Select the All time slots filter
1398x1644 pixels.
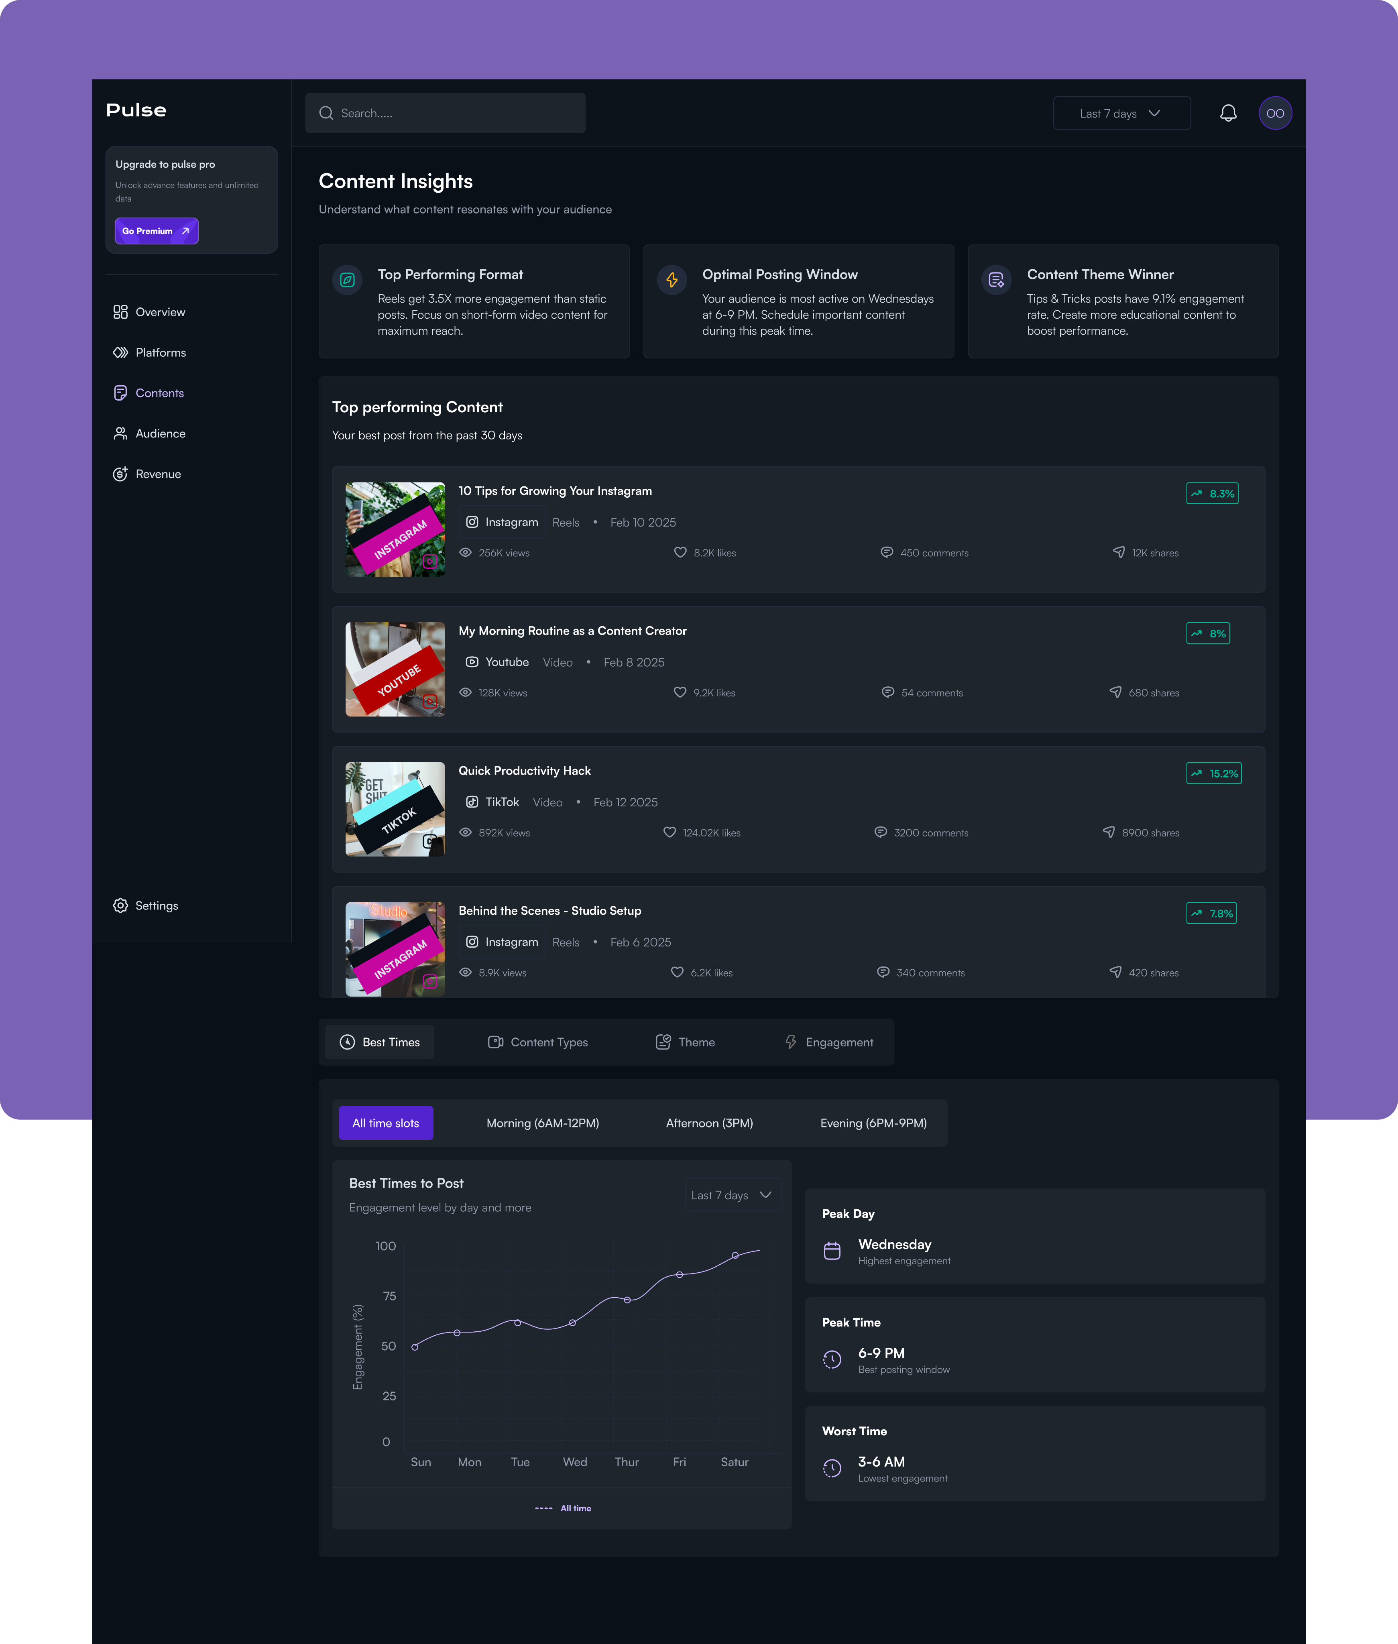click(x=386, y=1123)
